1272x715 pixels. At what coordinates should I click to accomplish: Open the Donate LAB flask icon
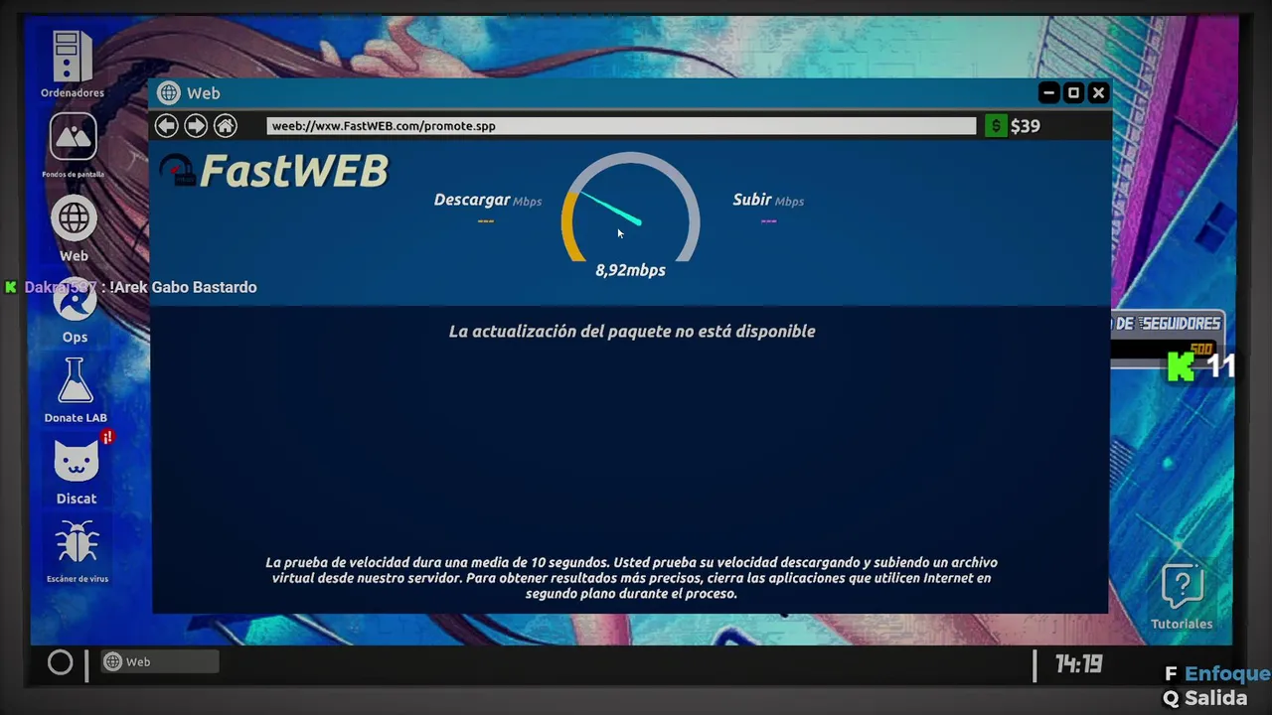[75, 390]
